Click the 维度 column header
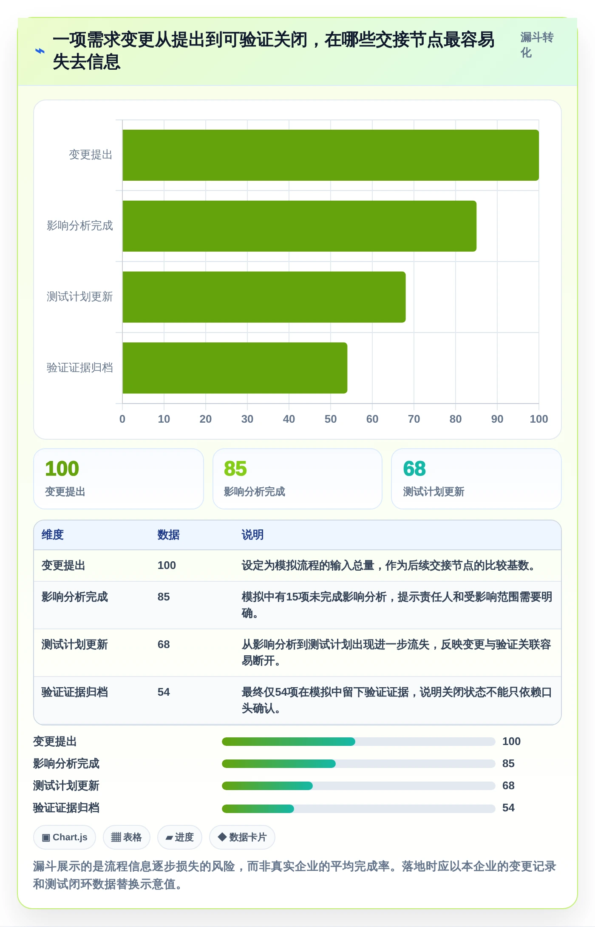This screenshot has height=927, width=595. point(53,535)
